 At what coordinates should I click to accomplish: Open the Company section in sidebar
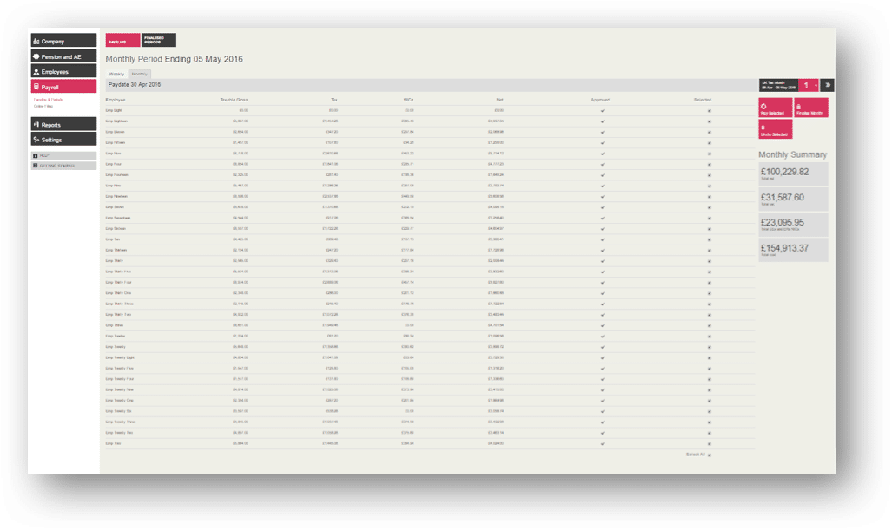63,41
